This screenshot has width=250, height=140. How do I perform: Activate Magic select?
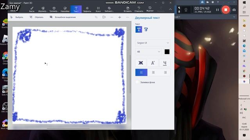pos(62,17)
